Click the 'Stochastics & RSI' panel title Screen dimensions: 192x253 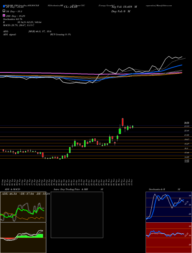coord(165,189)
